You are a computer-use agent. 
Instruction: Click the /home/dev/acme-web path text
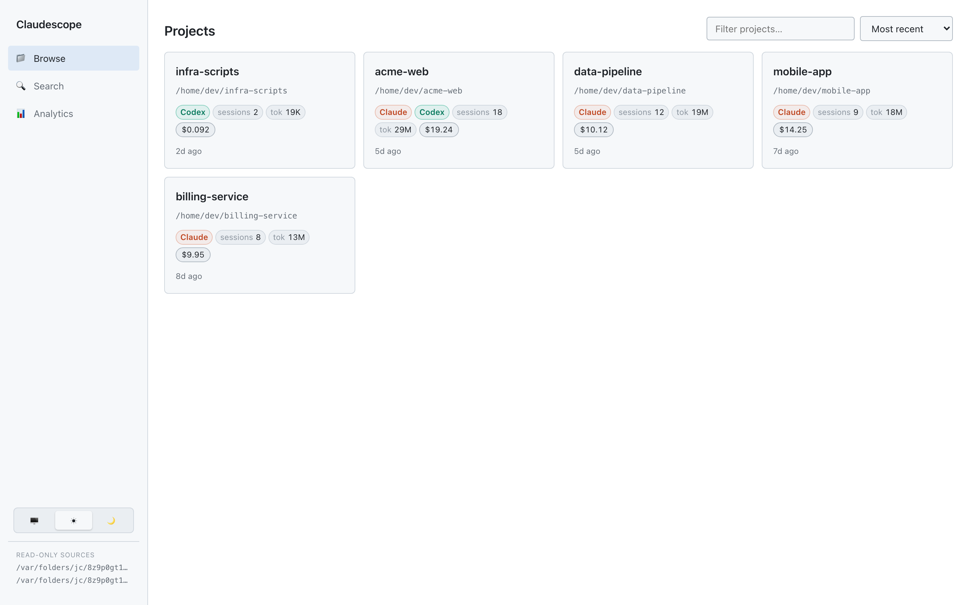pyautogui.click(x=419, y=91)
